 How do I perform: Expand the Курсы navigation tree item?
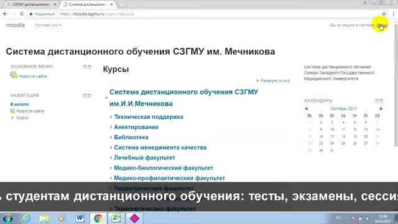[x=12, y=118]
